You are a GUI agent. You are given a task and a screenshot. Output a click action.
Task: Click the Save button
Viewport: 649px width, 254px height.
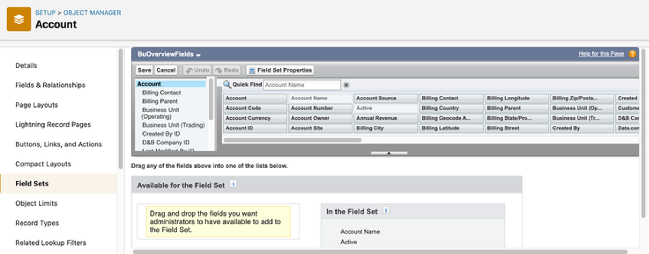point(144,70)
